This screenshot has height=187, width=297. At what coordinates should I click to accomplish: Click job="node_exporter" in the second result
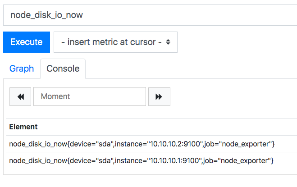pos(238,161)
